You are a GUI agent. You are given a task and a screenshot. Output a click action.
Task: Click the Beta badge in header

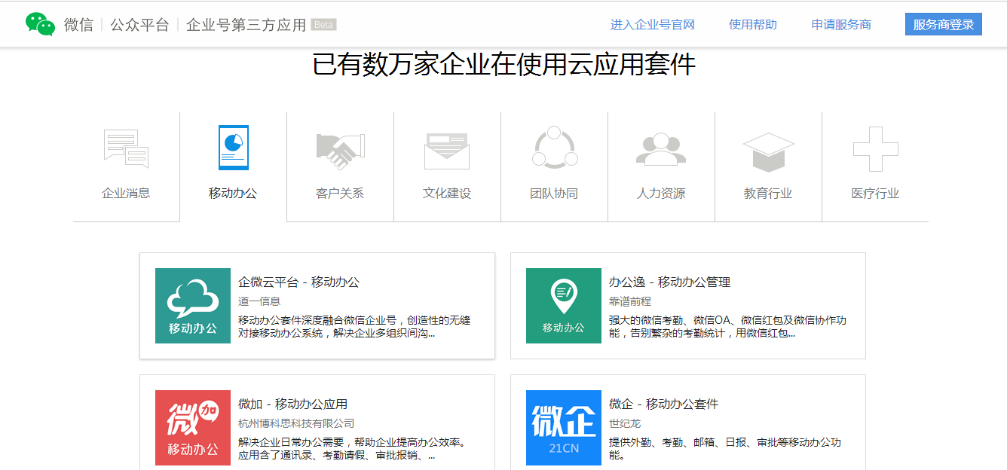click(x=323, y=25)
